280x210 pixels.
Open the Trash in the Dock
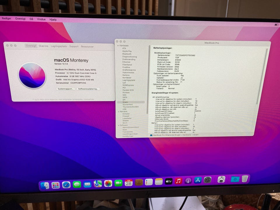[x=245, y=178]
